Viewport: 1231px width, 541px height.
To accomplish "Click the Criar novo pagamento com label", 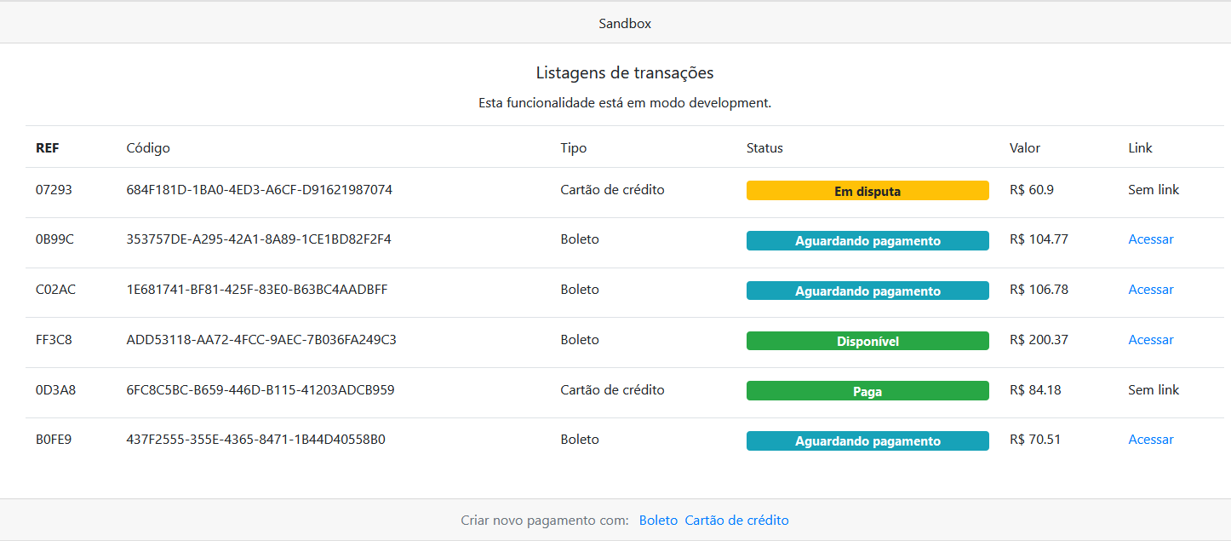I will 545,521.
